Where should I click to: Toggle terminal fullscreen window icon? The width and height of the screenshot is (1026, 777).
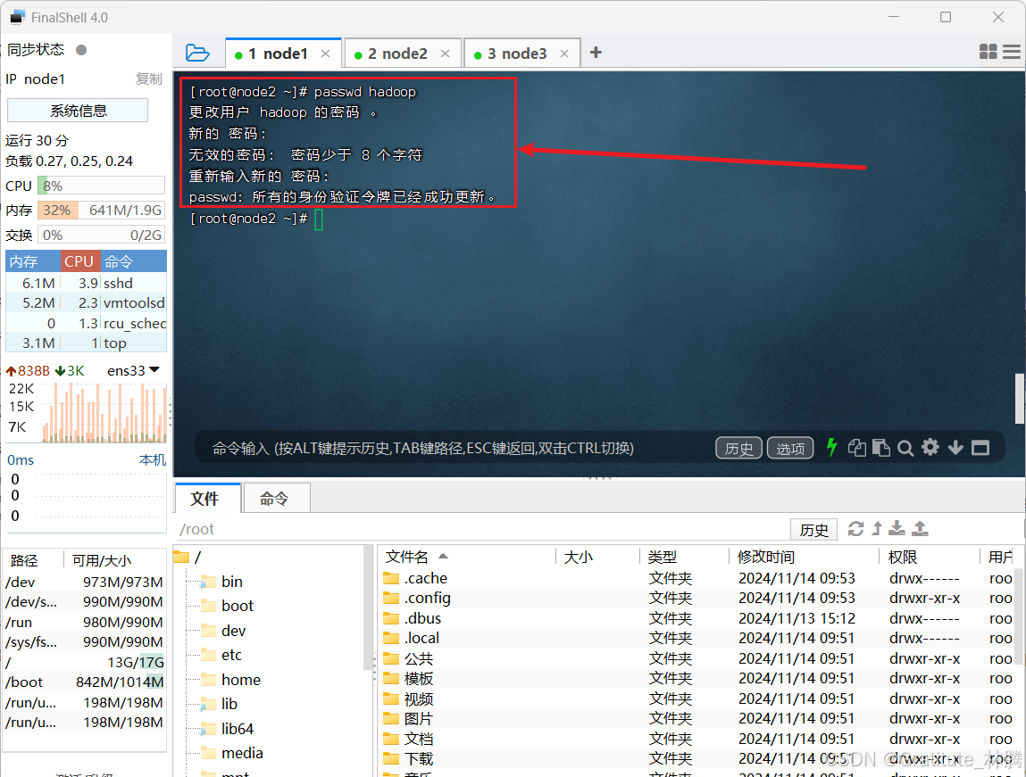[980, 448]
